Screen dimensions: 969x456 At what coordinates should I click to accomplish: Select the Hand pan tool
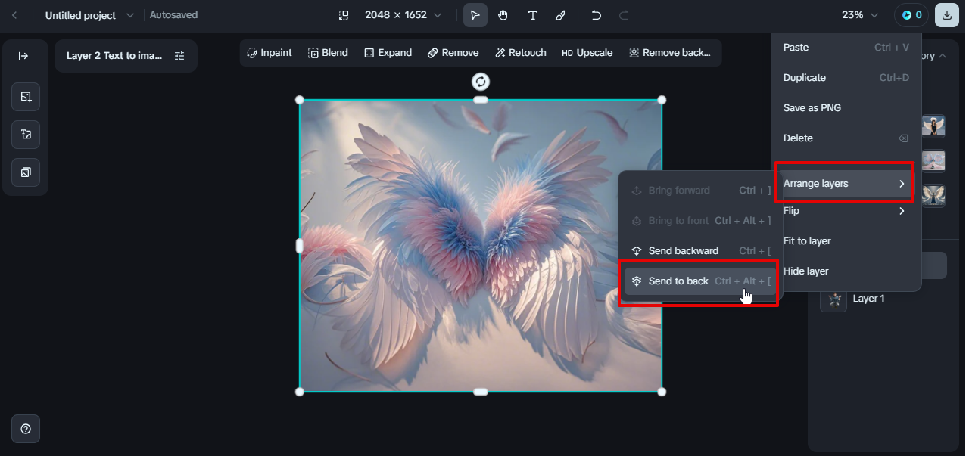503,15
